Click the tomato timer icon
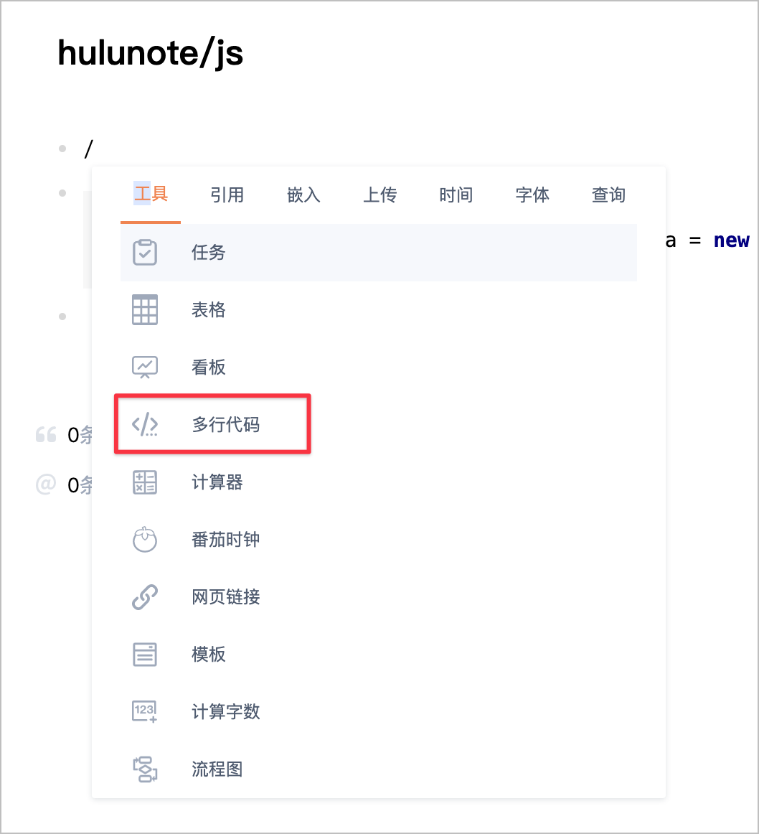The image size is (759, 834). (145, 540)
